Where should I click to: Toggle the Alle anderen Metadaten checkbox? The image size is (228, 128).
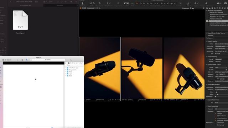(216, 121)
